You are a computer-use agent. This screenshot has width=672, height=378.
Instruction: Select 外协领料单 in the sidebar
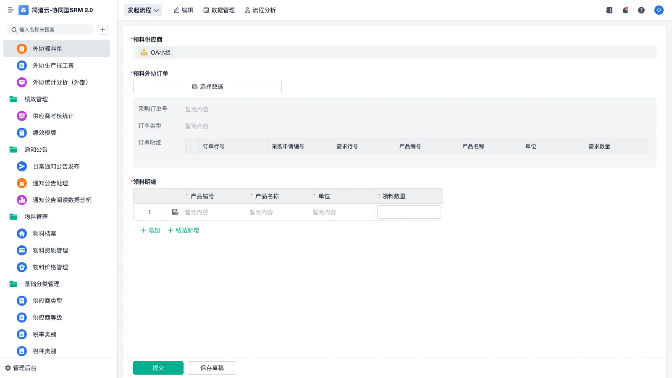(57, 49)
